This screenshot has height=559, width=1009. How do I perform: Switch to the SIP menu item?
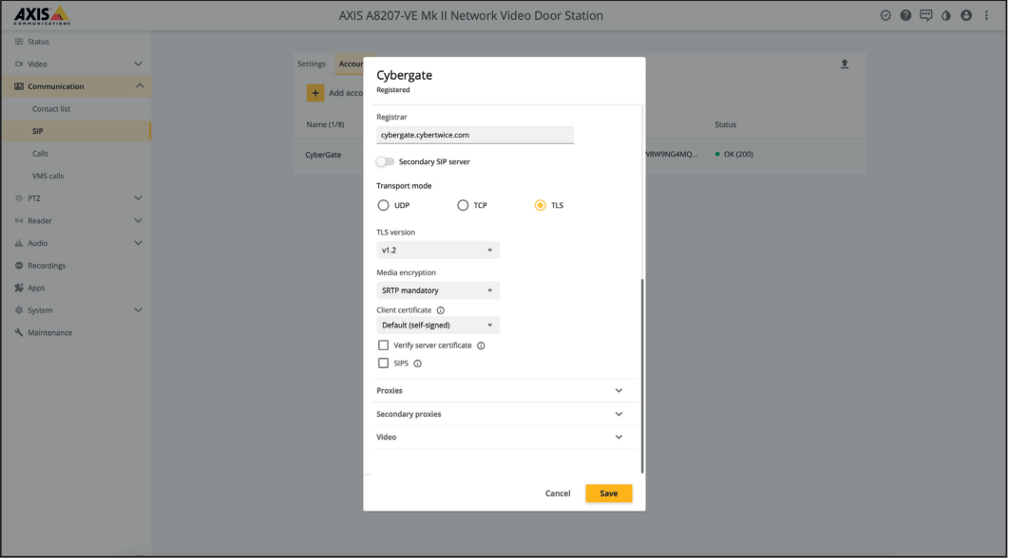click(x=39, y=130)
